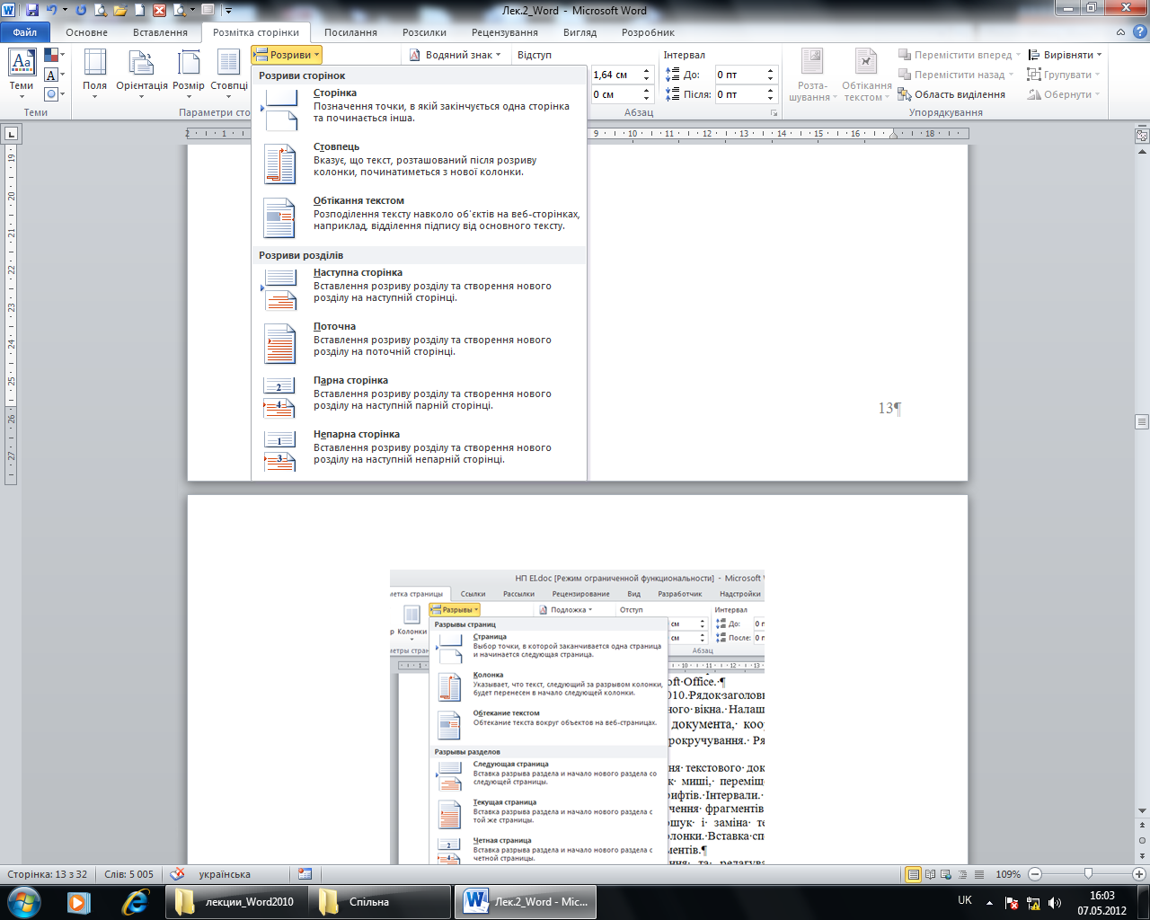Open the Вирівняти align dropdown
The width and height of the screenshot is (1150, 920).
(x=1066, y=55)
